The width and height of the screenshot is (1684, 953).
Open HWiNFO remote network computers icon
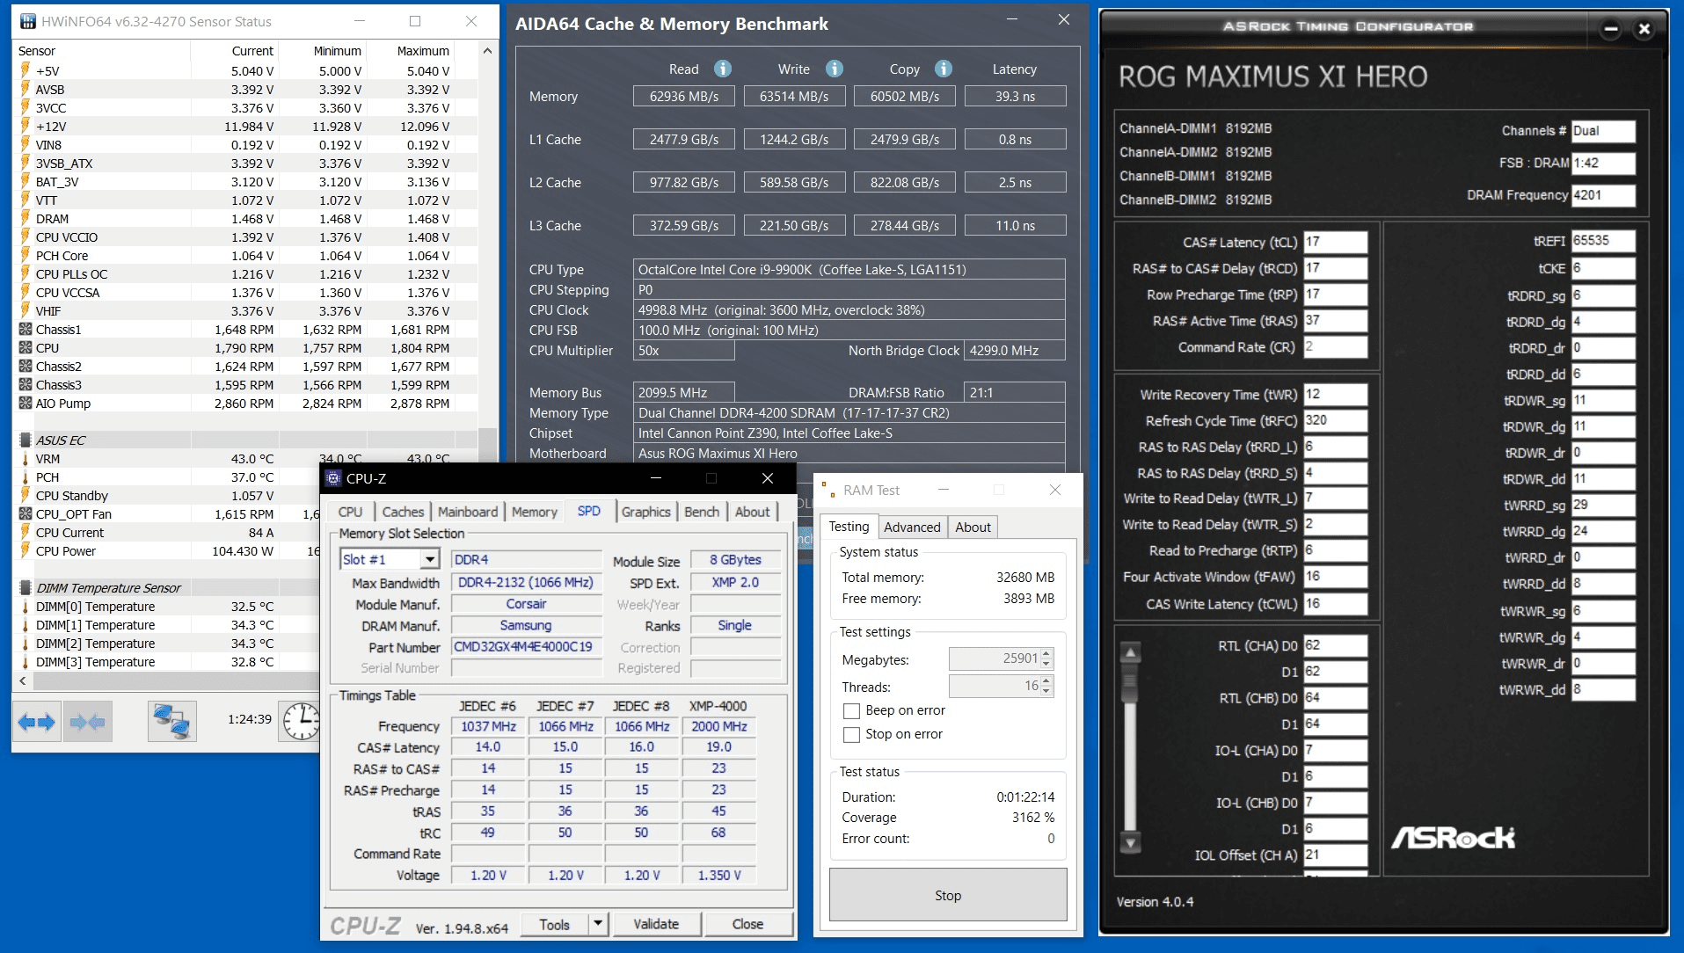(171, 722)
